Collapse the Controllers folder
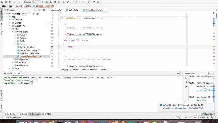 click(13, 32)
